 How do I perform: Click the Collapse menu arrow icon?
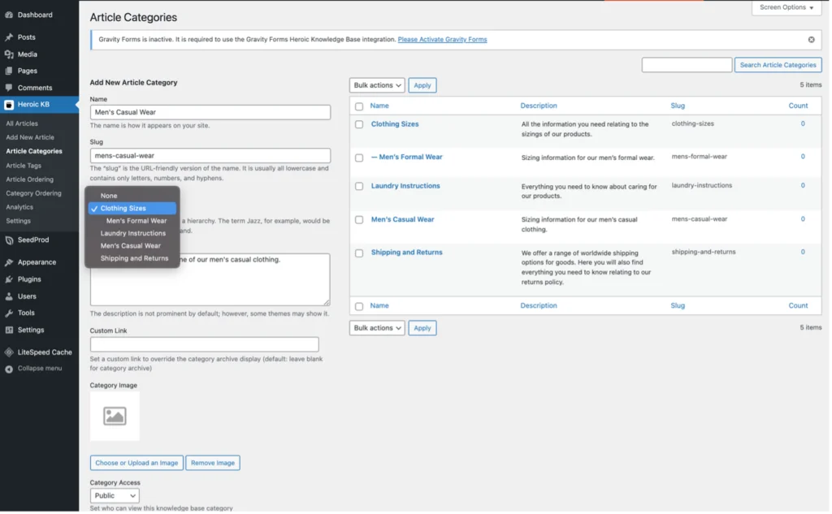[x=9, y=369]
